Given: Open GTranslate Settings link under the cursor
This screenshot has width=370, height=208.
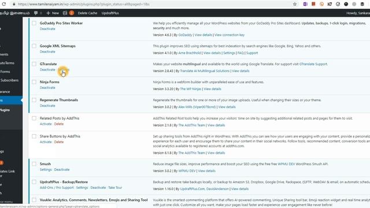Looking at the screenshot, I should click(64, 70).
